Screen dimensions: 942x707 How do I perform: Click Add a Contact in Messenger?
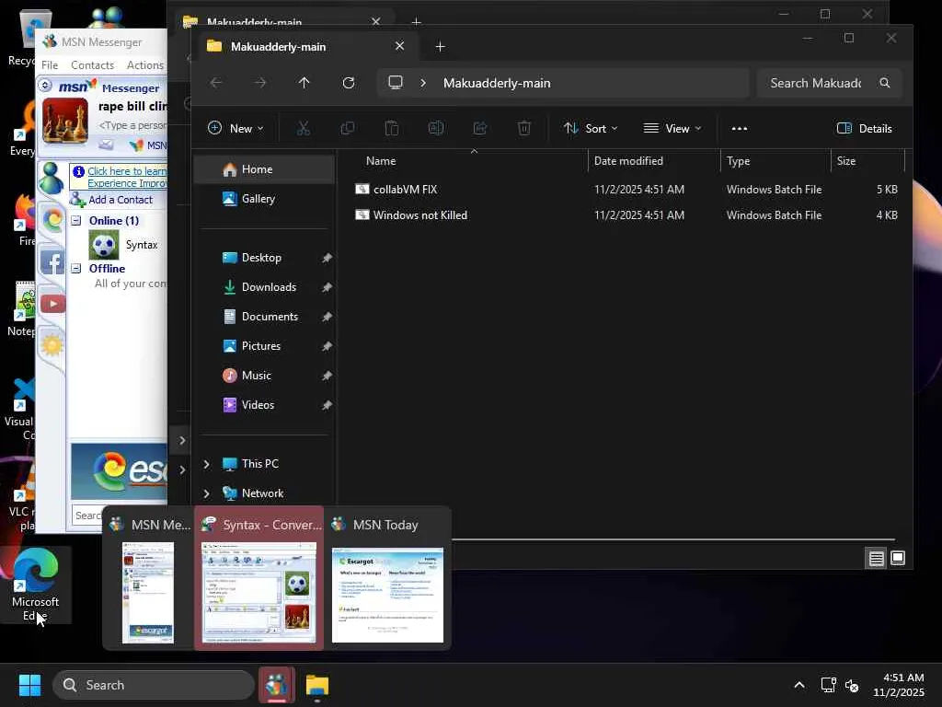tap(121, 200)
